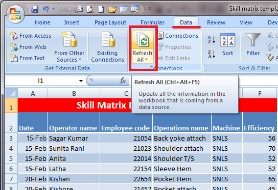
Task: Select cell with employee code 22014
Action: 126,159
